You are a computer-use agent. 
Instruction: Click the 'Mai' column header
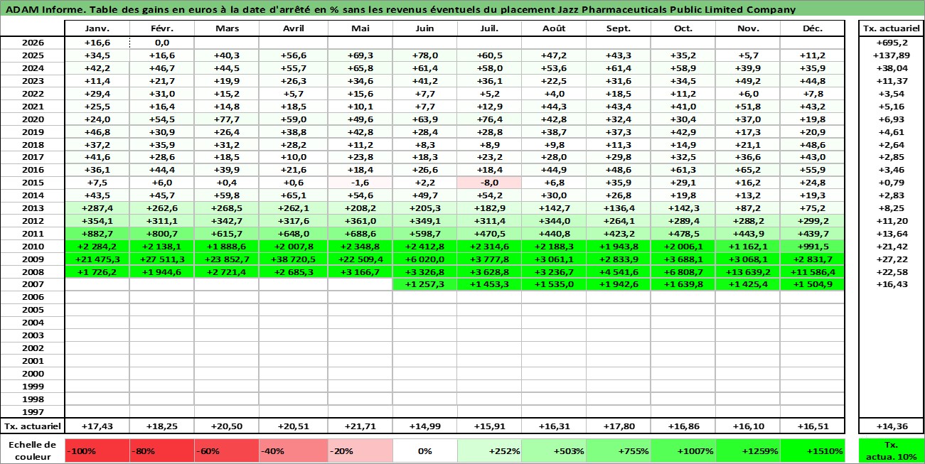[360, 28]
